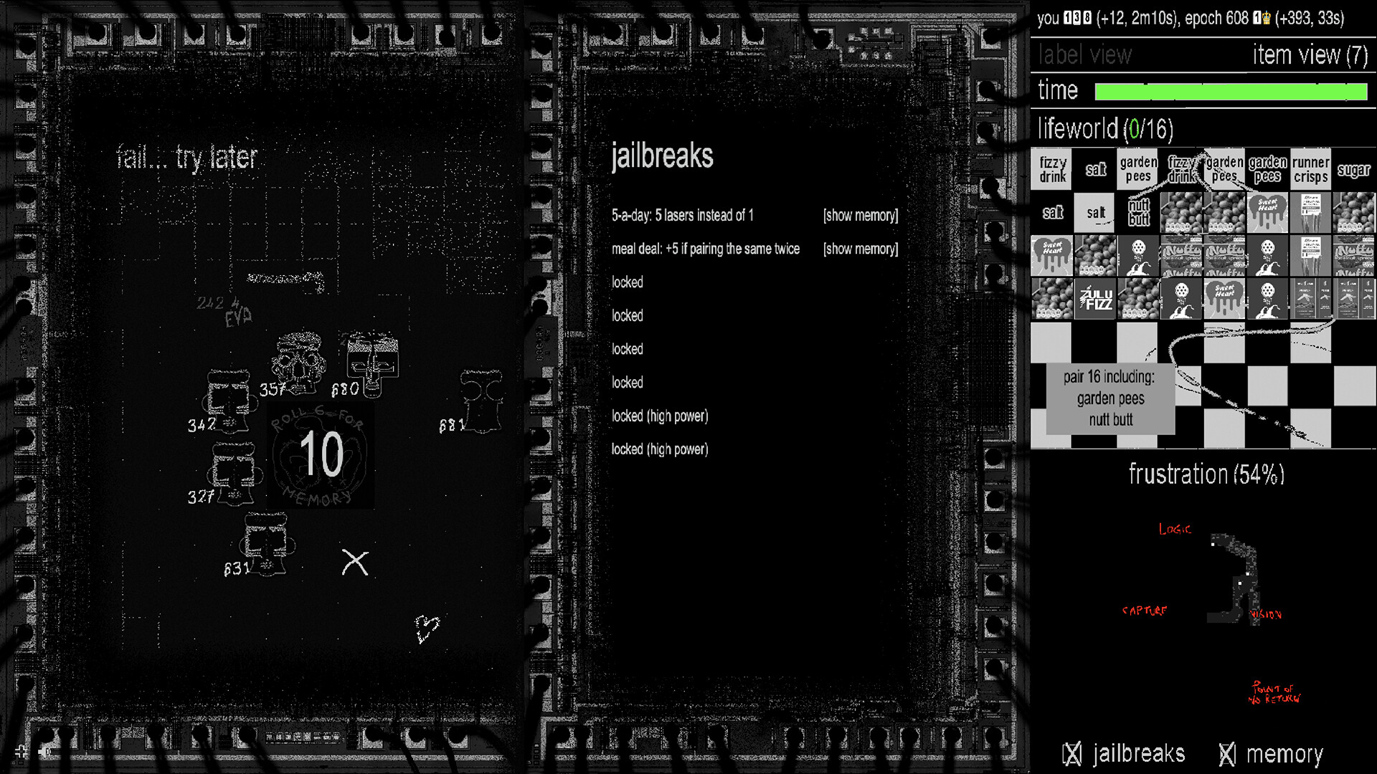
Task: Click the fullscreen icon in bottom-left corner
Action: pos(22,751)
